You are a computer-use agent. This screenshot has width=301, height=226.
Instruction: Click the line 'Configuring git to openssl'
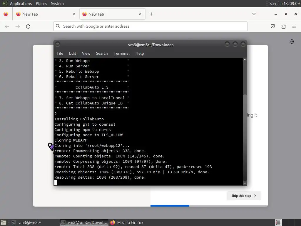pos(85,124)
